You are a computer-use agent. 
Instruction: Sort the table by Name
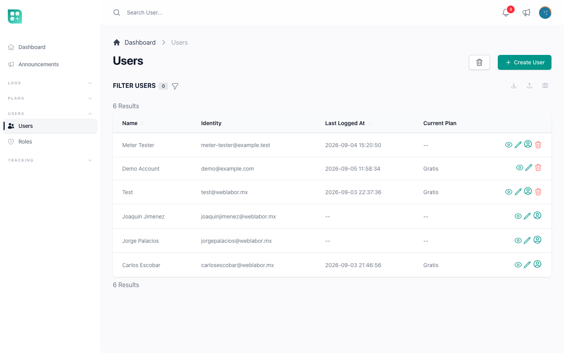(x=133, y=123)
